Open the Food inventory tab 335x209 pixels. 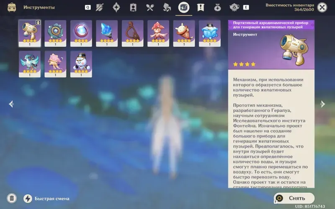coord(150,8)
